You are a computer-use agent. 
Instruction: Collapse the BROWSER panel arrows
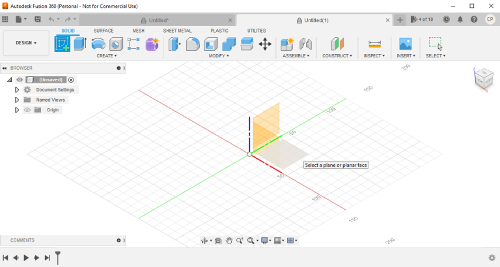(x=5, y=68)
